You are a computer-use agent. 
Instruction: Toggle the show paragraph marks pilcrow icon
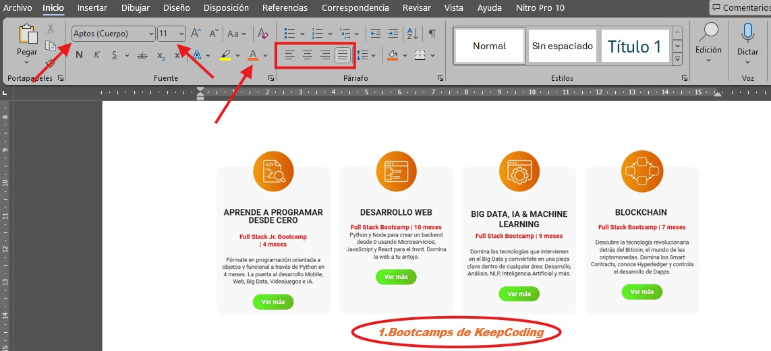(x=432, y=34)
